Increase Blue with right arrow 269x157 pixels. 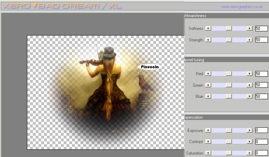(249, 96)
